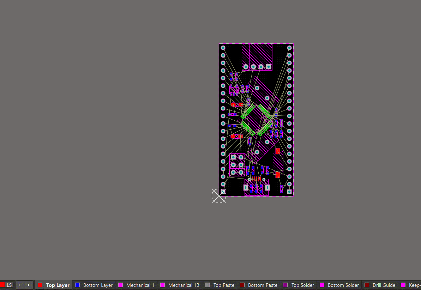Image resolution: width=421 pixels, height=290 pixels.
Task: Select the Mechanical 1 layer tab
Action: click(x=137, y=285)
